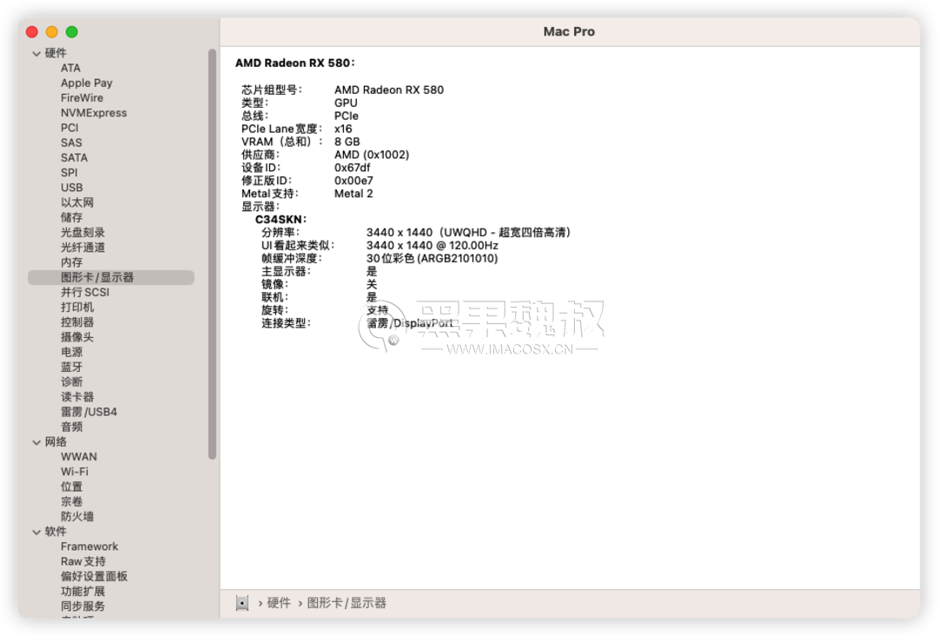938x636 pixels.
Task: Select 打印机 in the sidebar
Action: coord(77,308)
